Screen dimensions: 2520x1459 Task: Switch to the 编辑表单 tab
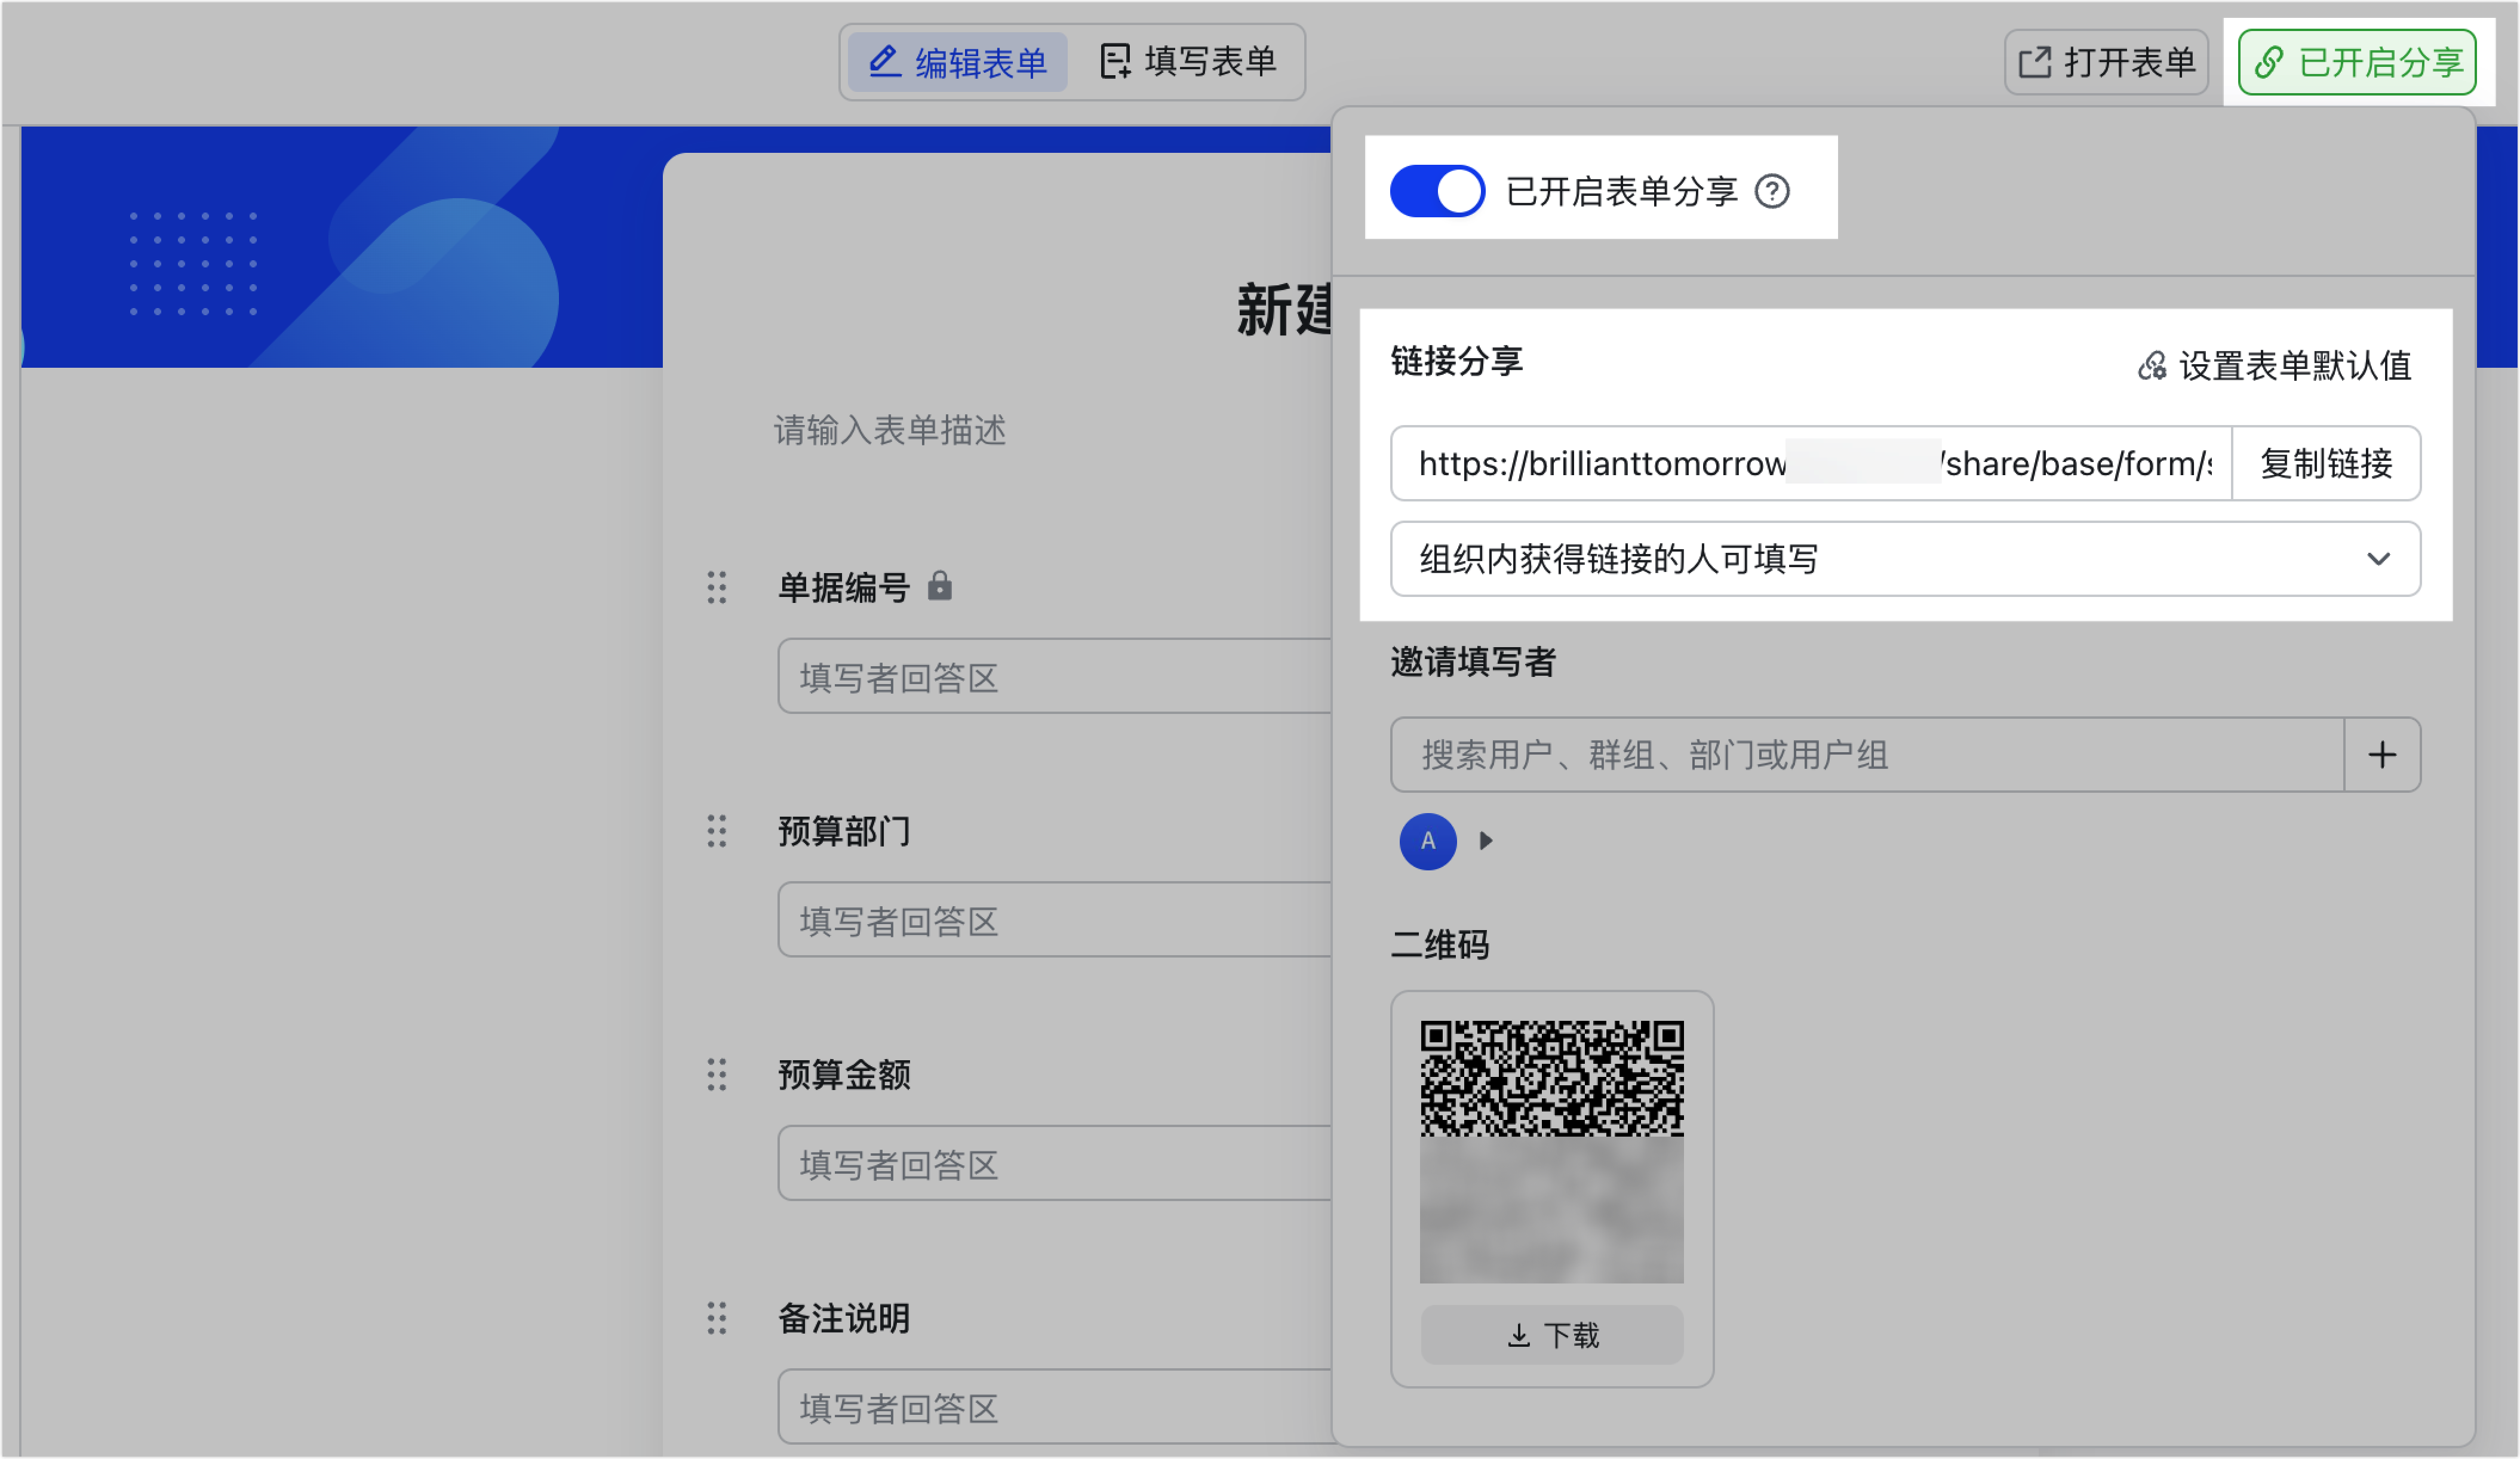(x=958, y=63)
